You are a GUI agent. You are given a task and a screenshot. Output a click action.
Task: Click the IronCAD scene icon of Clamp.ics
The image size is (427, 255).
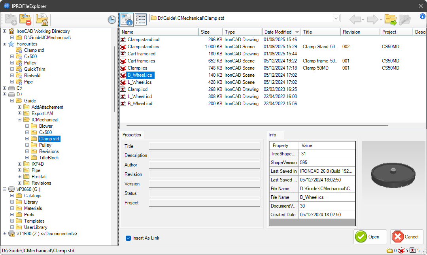coord(123,68)
